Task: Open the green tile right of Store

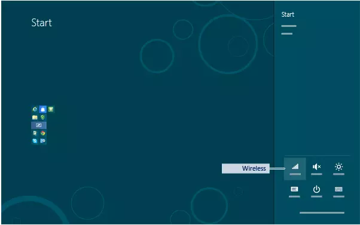Action: tap(51, 109)
